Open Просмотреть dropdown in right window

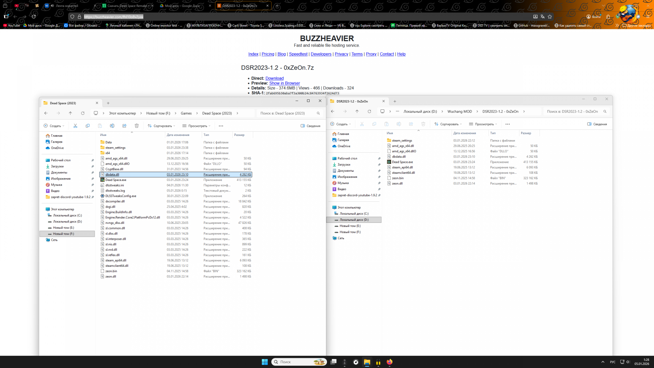click(x=483, y=124)
